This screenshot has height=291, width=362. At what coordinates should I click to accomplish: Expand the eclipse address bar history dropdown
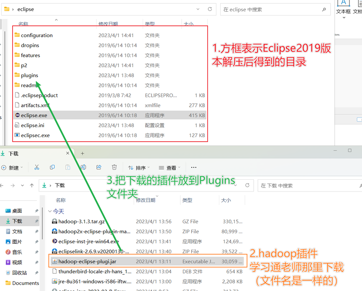click(198, 9)
